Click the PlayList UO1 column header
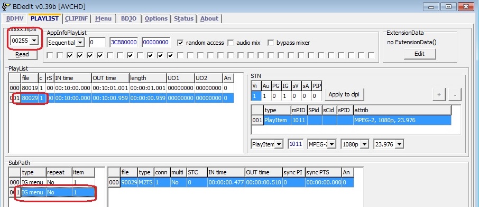 pos(180,78)
